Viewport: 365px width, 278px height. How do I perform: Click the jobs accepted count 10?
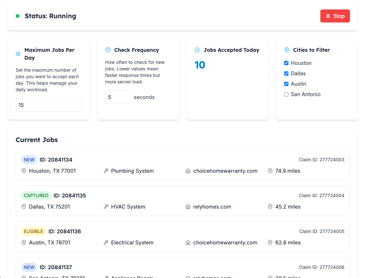click(200, 65)
